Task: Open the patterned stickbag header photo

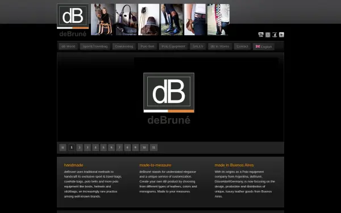Action: pyautogui.click(x=218, y=19)
